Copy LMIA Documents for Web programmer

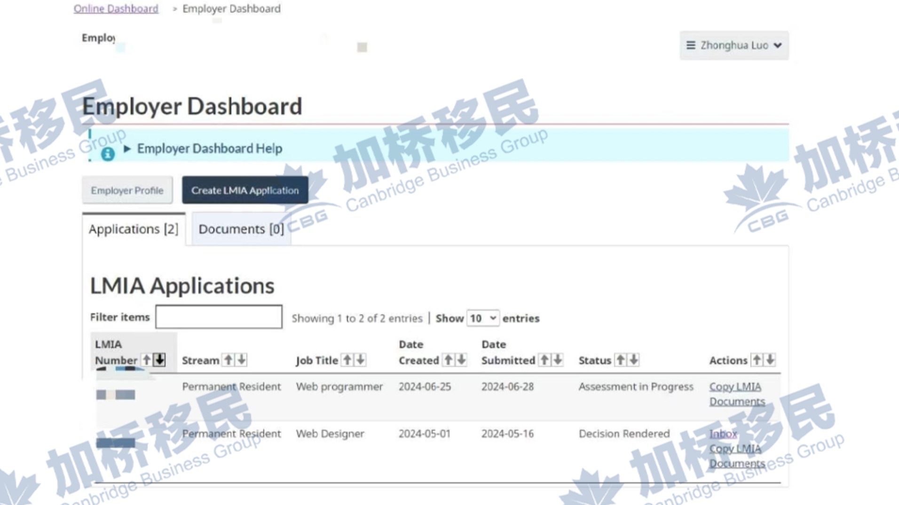pyautogui.click(x=736, y=394)
